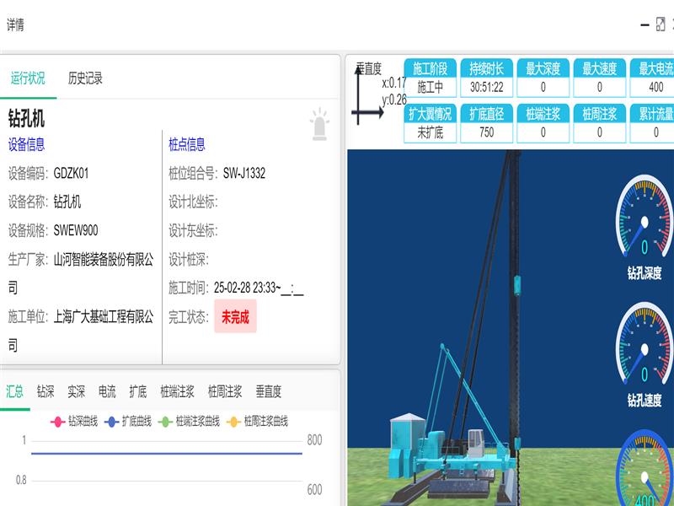Click the 钻孔深度 gauge dial
This screenshot has height=506, width=674.
pos(645,218)
